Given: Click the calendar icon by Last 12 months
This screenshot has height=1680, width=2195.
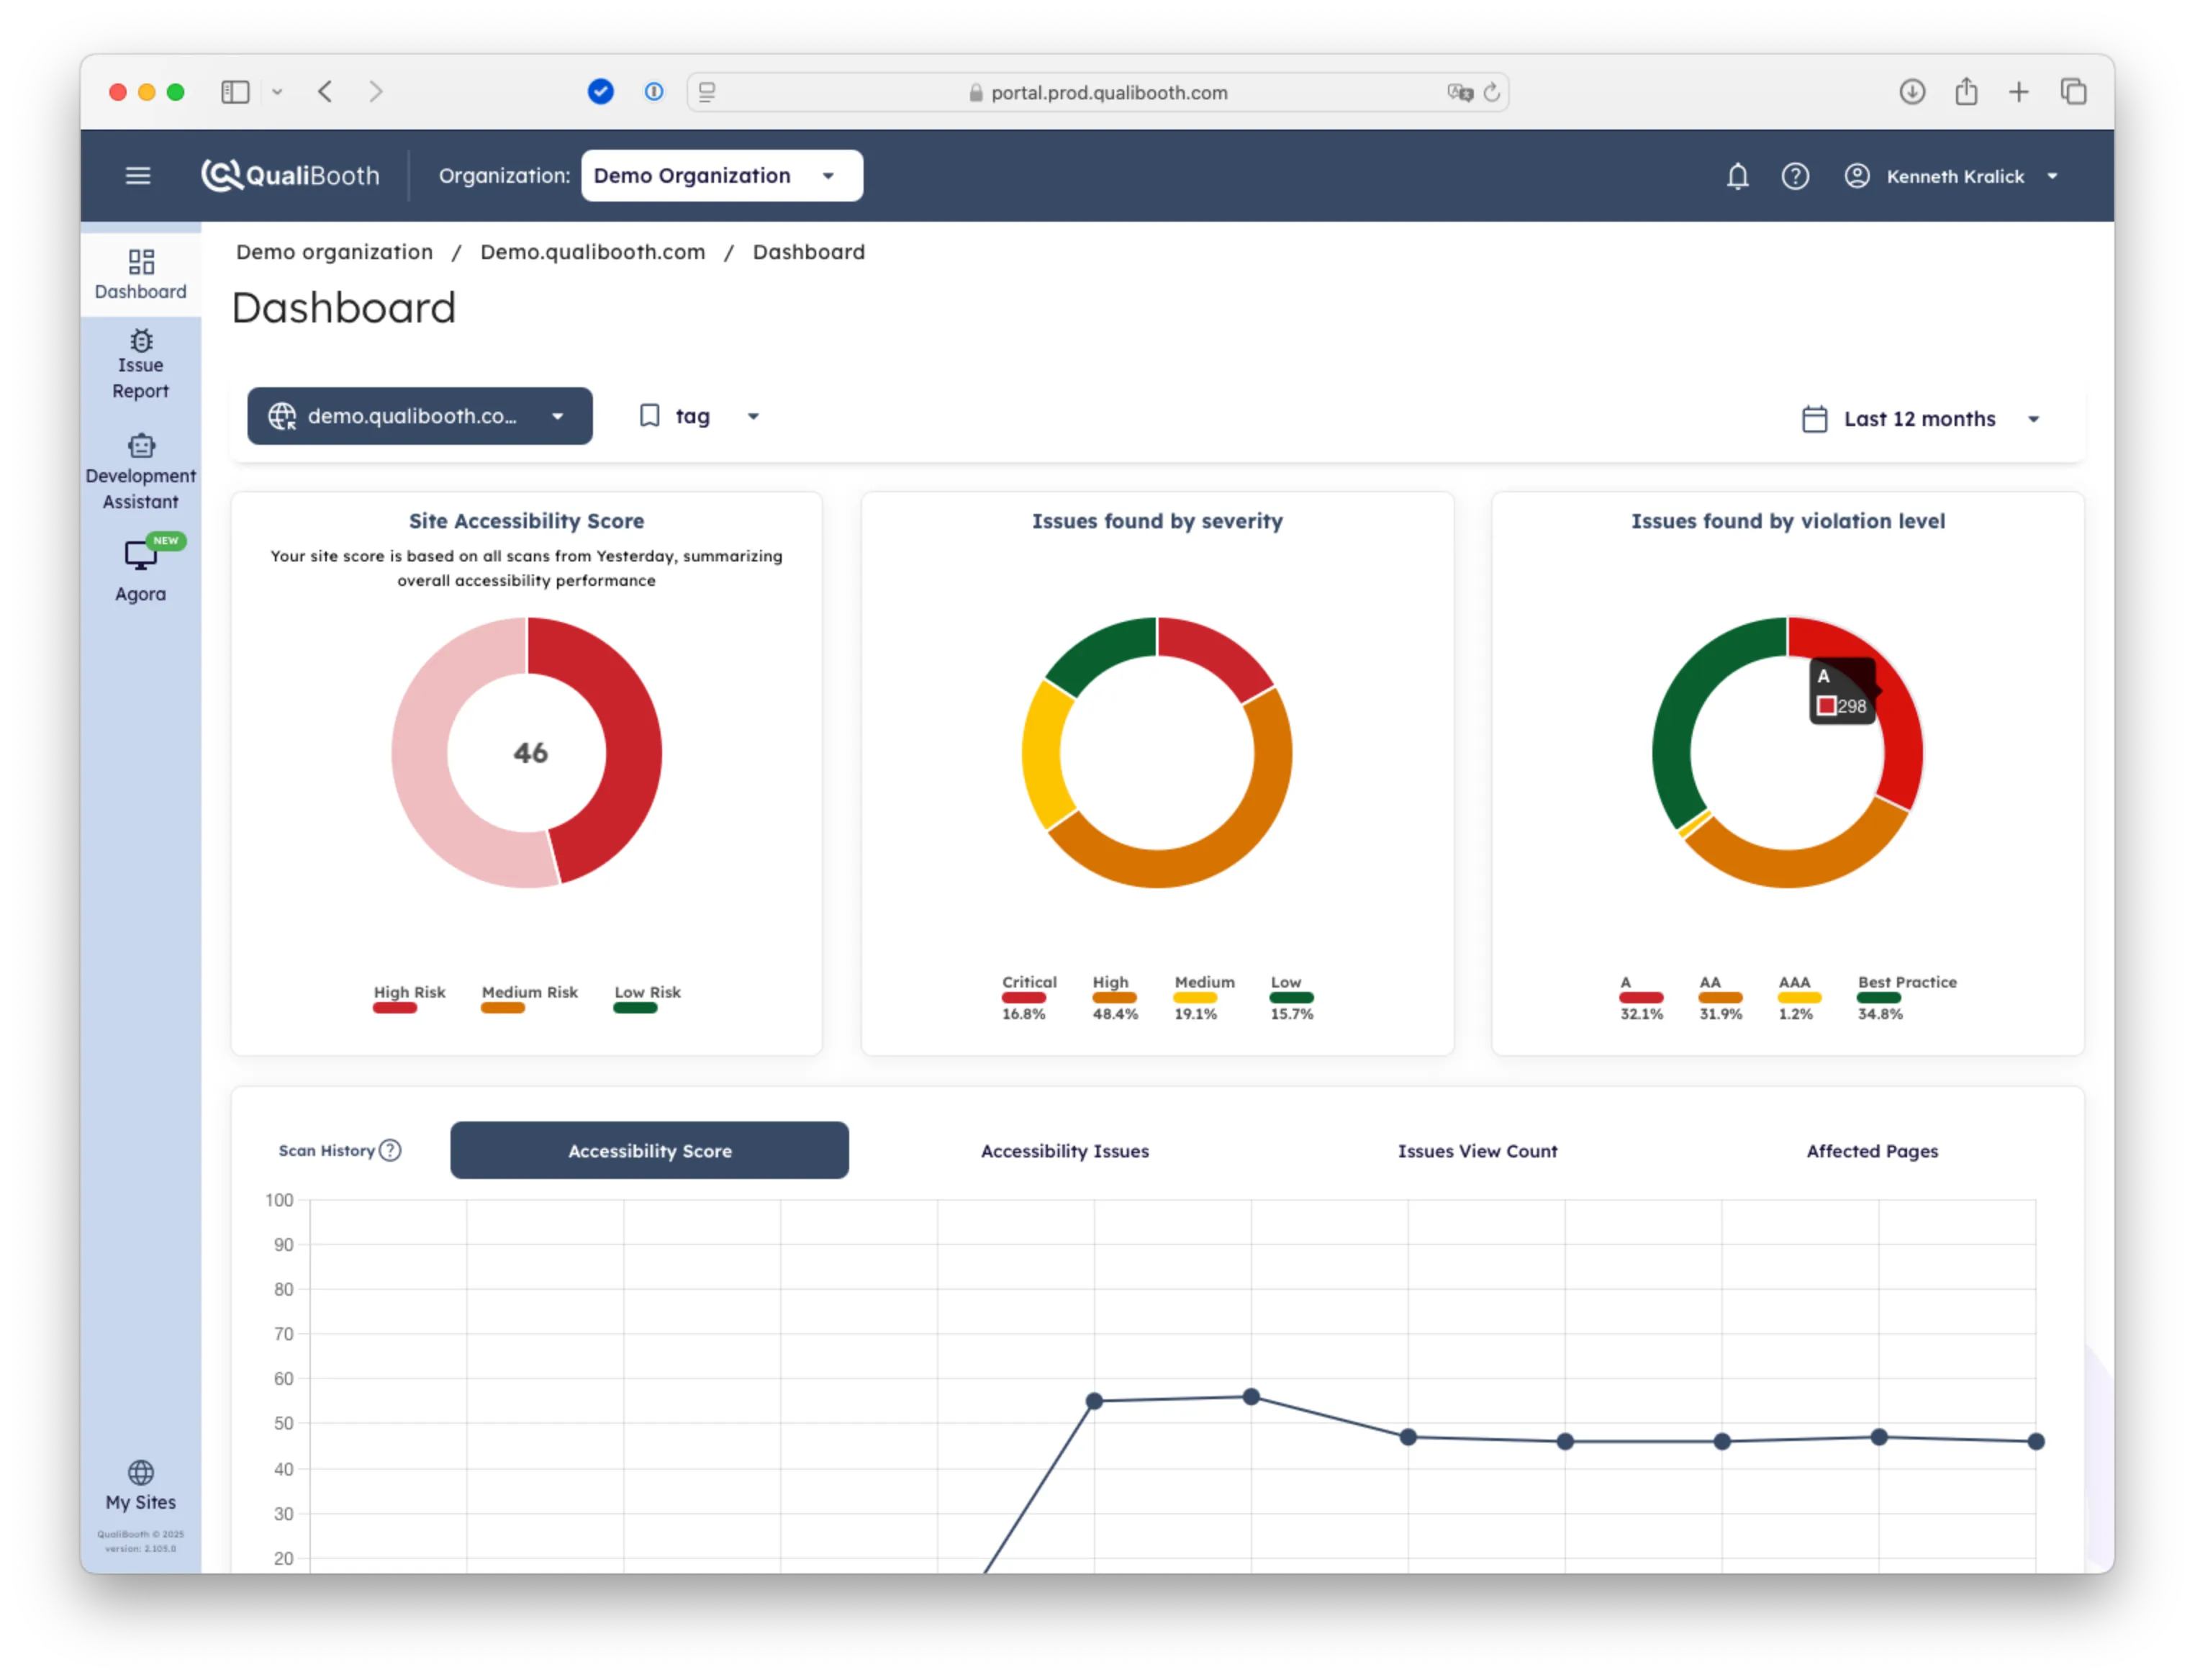Looking at the screenshot, I should tap(1816, 419).
